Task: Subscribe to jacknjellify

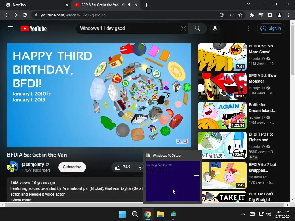Action: click(72, 167)
